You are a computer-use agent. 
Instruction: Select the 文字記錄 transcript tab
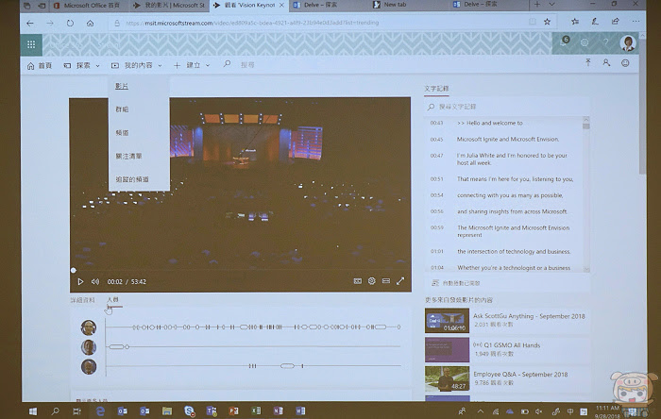(x=436, y=89)
